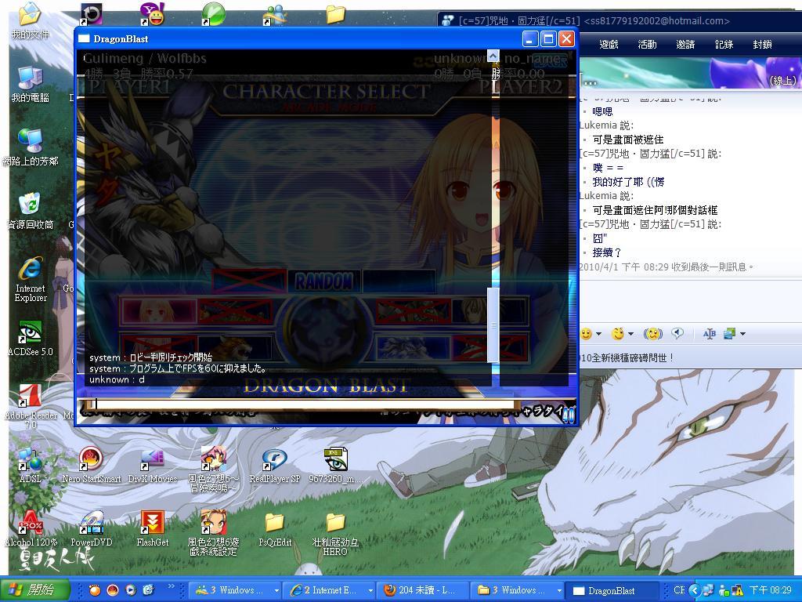Click the voice clip icon in chat

[677, 334]
